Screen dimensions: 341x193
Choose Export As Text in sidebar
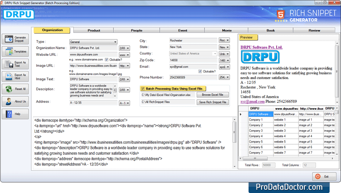point(15,64)
